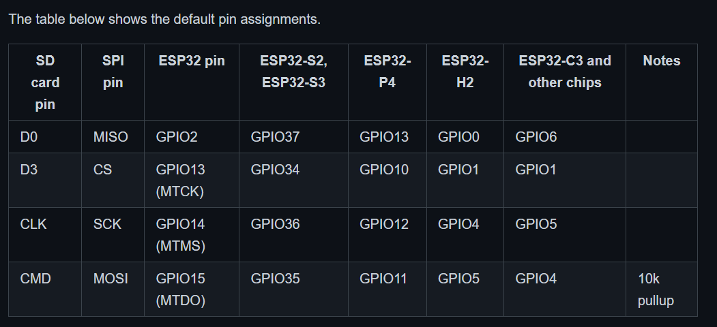717x327 pixels.
Task: Click the "ESP32-H2" column header
Action: point(465,72)
